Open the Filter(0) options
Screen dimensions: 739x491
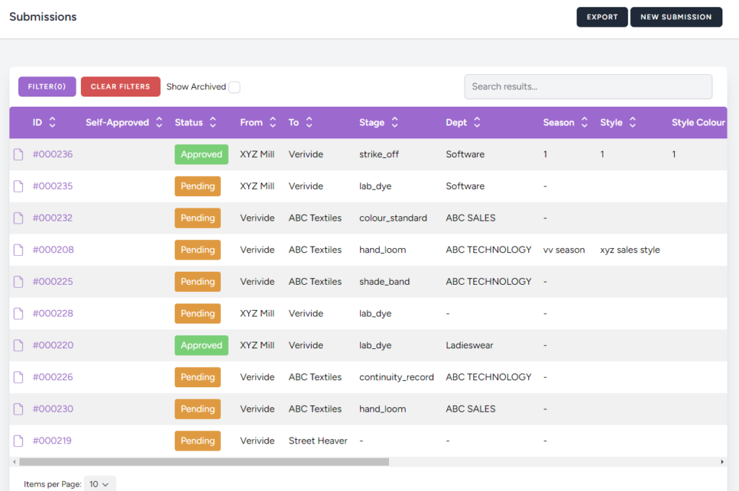click(x=47, y=87)
